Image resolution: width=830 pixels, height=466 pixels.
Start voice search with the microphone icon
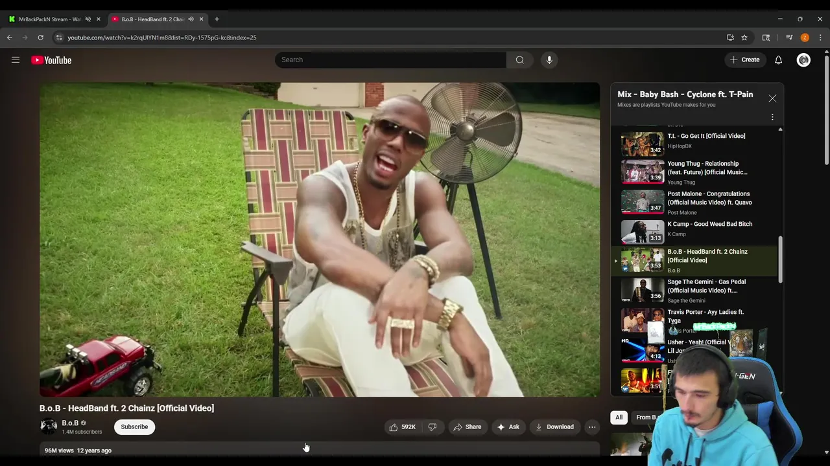[x=549, y=60]
